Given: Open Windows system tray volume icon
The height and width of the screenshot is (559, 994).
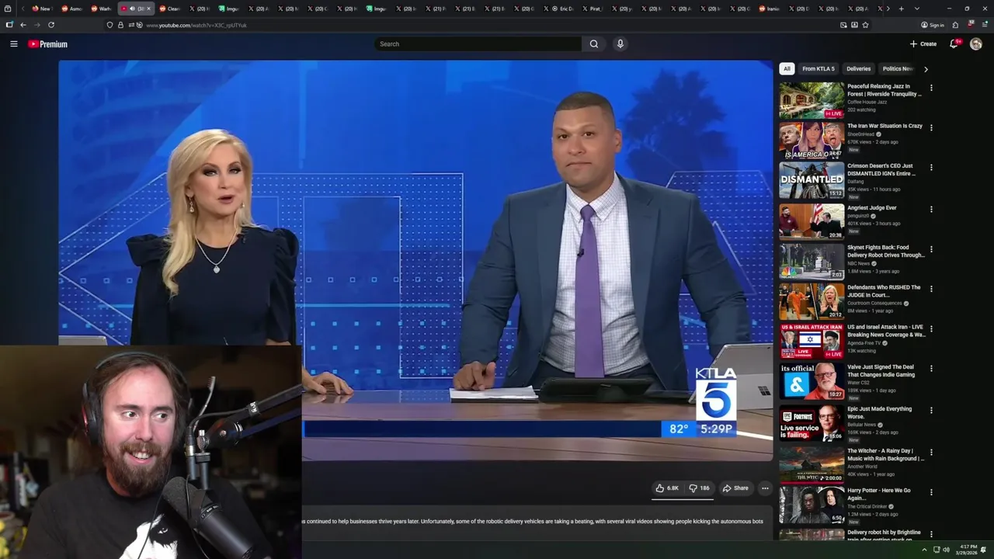Looking at the screenshot, I should click(946, 550).
